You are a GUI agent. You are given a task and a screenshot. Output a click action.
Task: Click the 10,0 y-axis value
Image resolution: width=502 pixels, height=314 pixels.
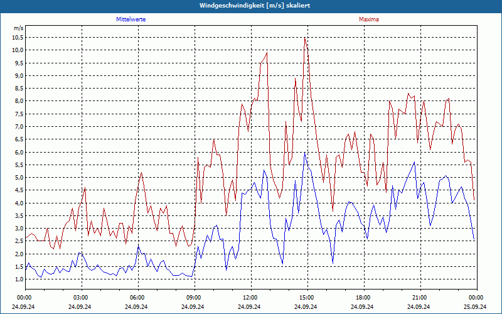(18, 50)
